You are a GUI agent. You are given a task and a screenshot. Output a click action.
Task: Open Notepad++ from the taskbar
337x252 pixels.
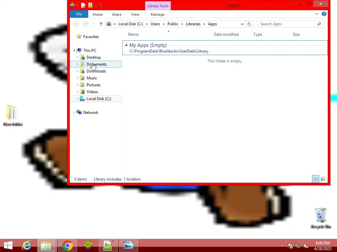coord(108,245)
